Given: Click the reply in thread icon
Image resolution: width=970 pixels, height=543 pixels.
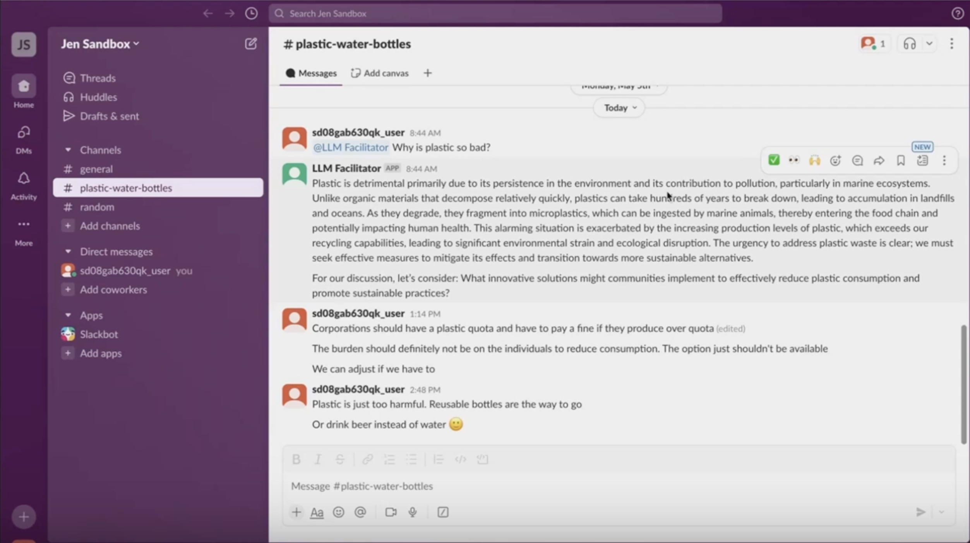Looking at the screenshot, I should 857,161.
